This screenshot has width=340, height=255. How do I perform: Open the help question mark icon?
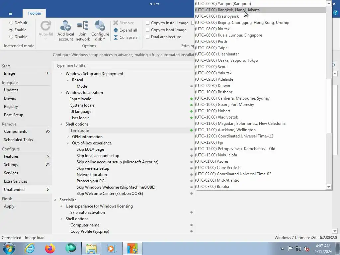click(x=336, y=13)
